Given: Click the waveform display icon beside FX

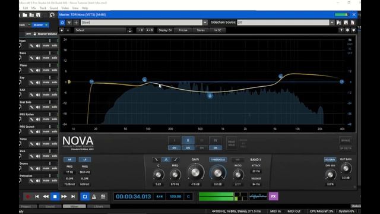Looking at the screenshot, I should (258, 196).
